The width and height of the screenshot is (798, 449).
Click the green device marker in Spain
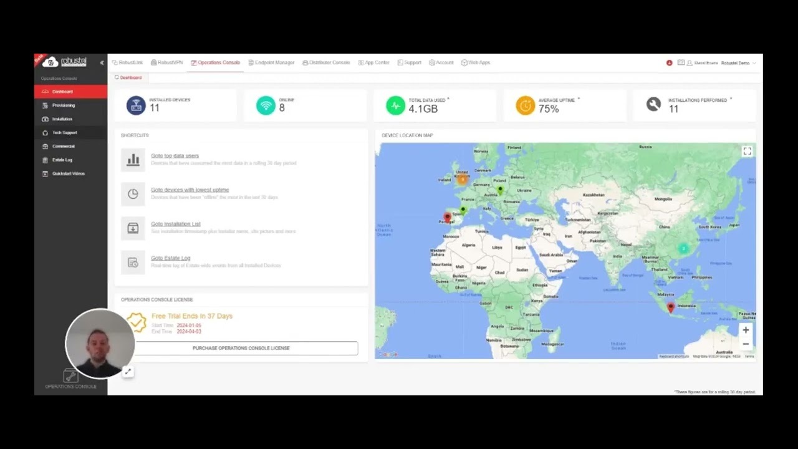pos(463,210)
